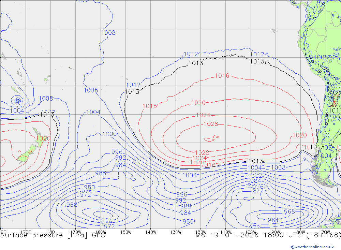Click the 180 longitude label
Image resolution: width=341 pixels, height=250 pixels.
coord(51,232)
